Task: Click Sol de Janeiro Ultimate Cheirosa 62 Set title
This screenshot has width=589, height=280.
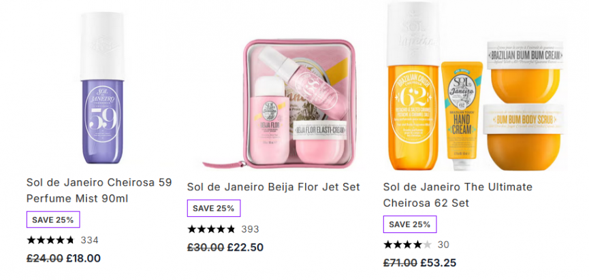Action: point(458,195)
